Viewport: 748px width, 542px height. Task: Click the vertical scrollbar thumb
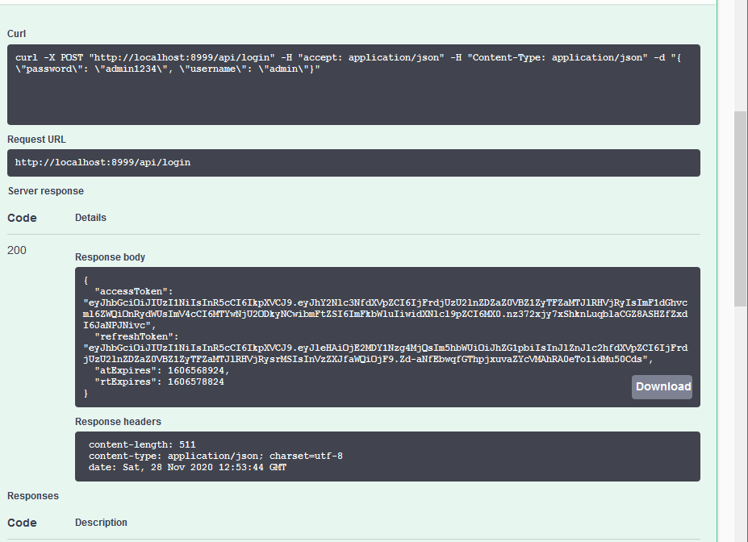[x=740, y=209]
